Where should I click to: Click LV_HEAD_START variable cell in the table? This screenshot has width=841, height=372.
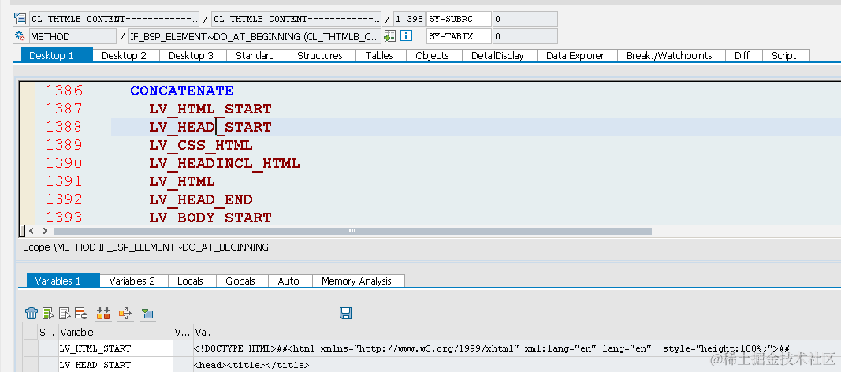[x=115, y=365]
